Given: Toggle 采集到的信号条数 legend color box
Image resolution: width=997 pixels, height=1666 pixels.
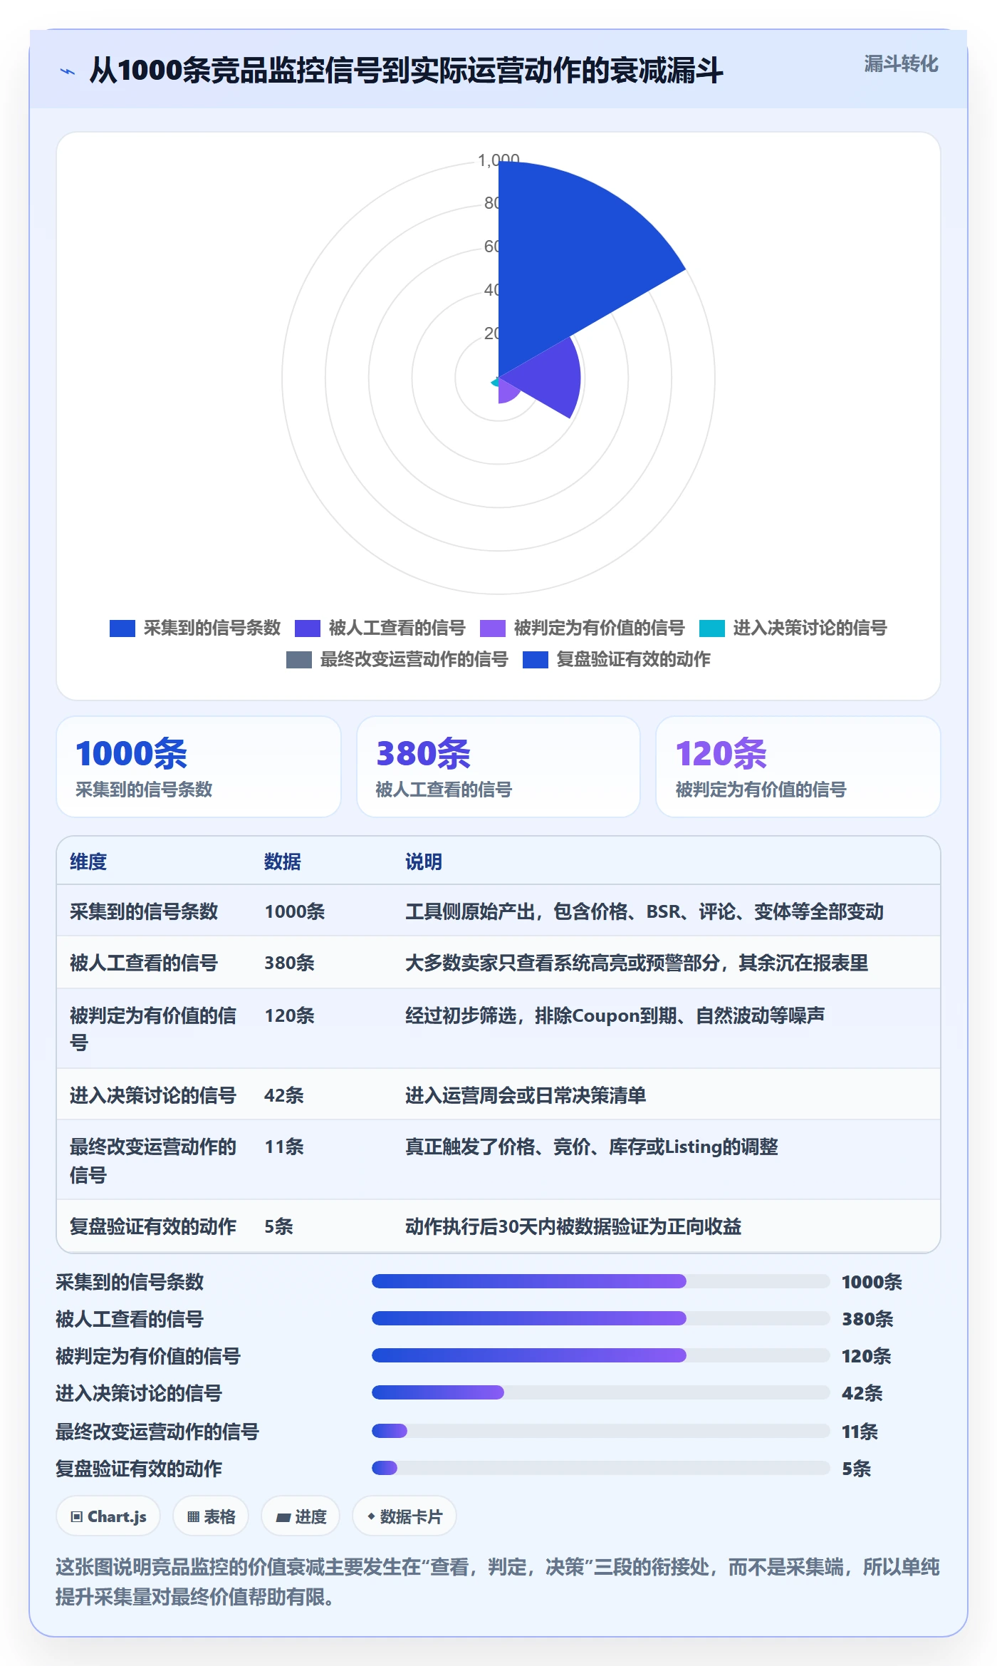Looking at the screenshot, I should [122, 628].
